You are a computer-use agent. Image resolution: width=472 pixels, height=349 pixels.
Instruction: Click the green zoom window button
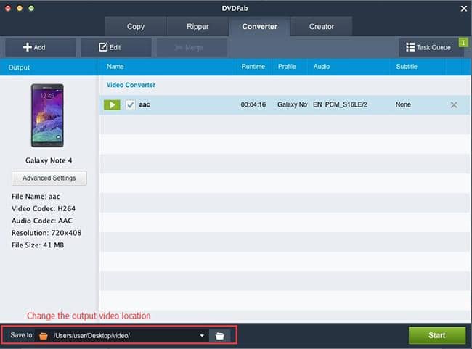(31, 8)
